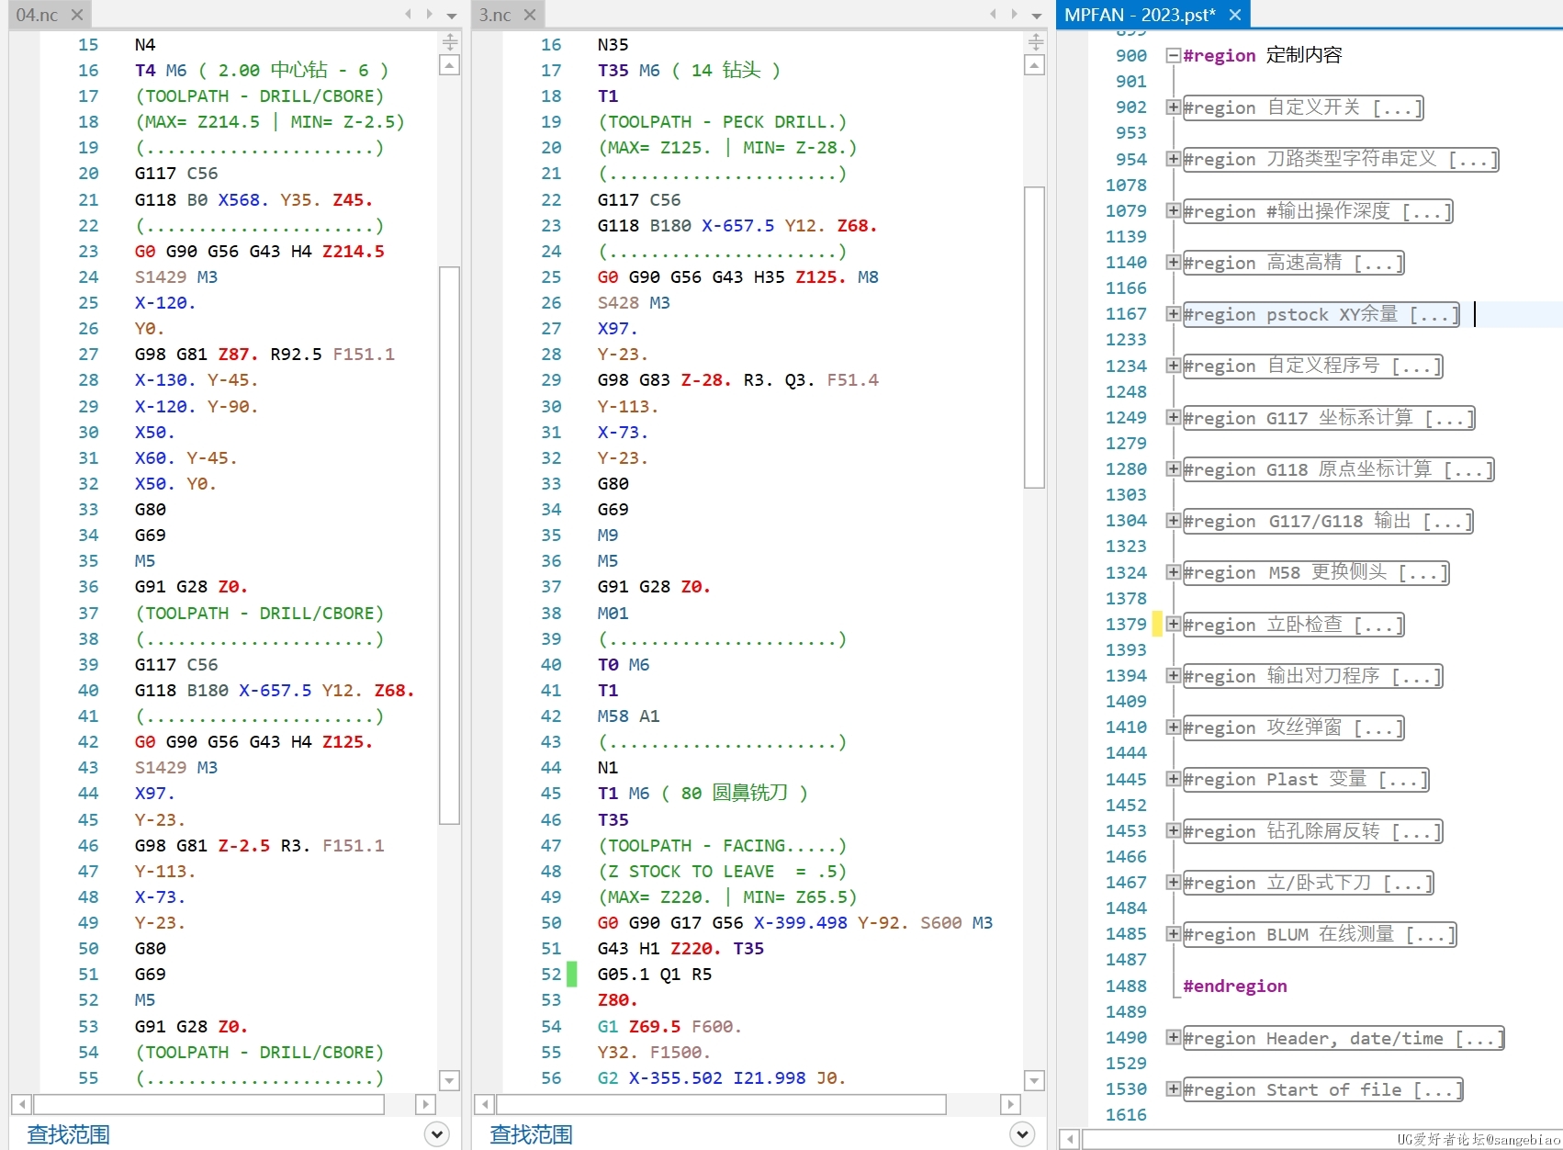Expand the Plast 变量 region
1563x1150 pixels.
click(x=1173, y=779)
